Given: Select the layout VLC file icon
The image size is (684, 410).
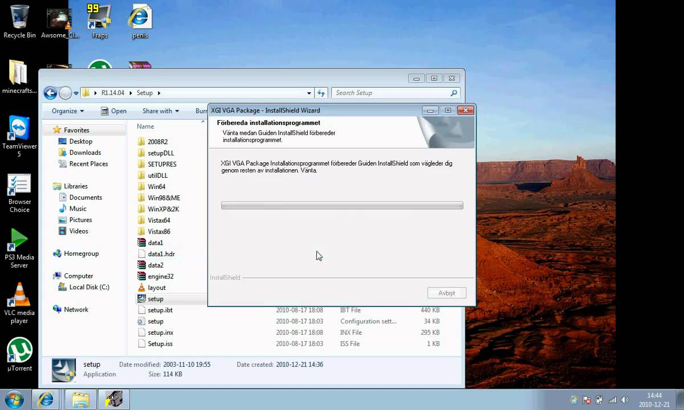Looking at the screenshot, I should point(142,288).
